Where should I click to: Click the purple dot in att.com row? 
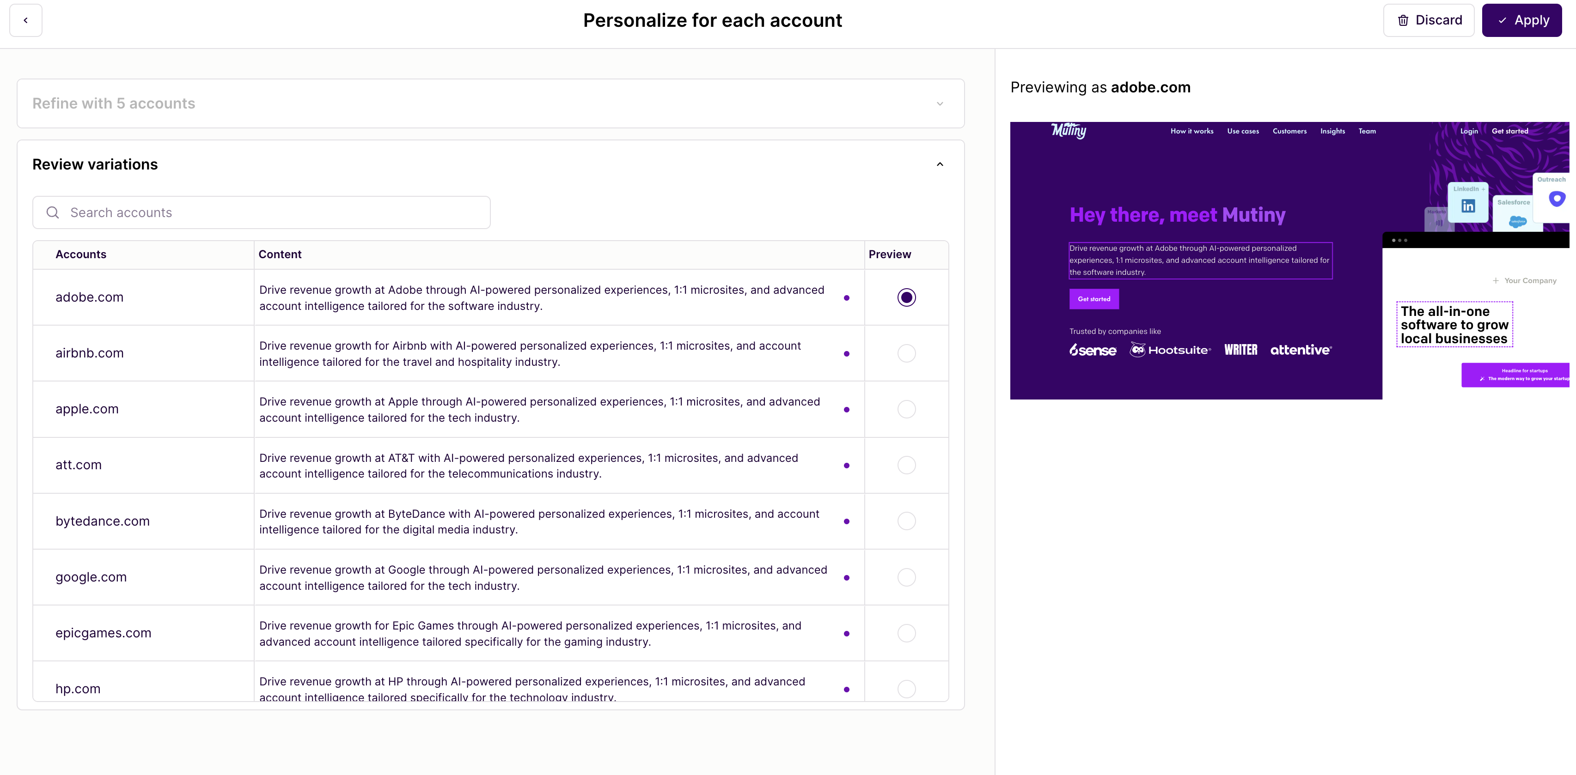846,466
